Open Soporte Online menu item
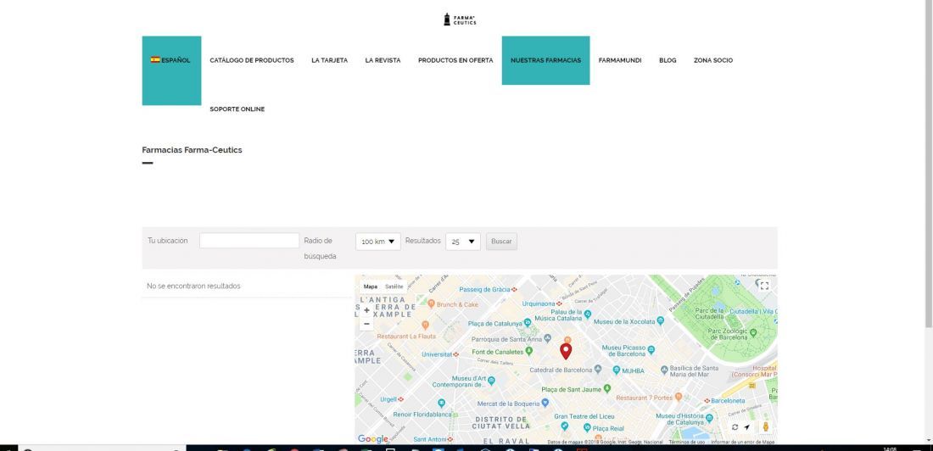The width and height of the screenshot is (933, 451). [x=237, y=109]
